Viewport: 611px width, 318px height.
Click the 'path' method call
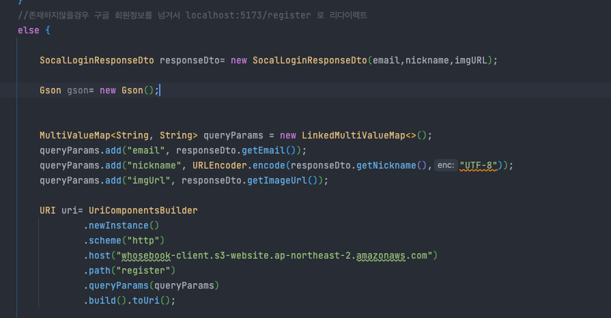100,270
